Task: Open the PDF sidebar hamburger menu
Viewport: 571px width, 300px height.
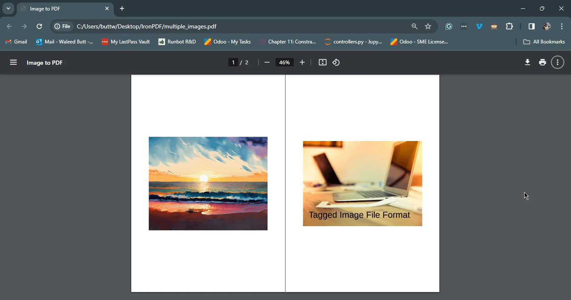Action: click(13, 62)
